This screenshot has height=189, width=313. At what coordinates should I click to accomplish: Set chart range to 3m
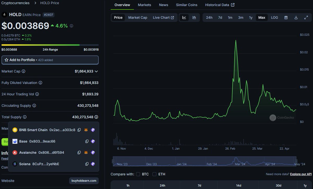click(x=241, y=18)
